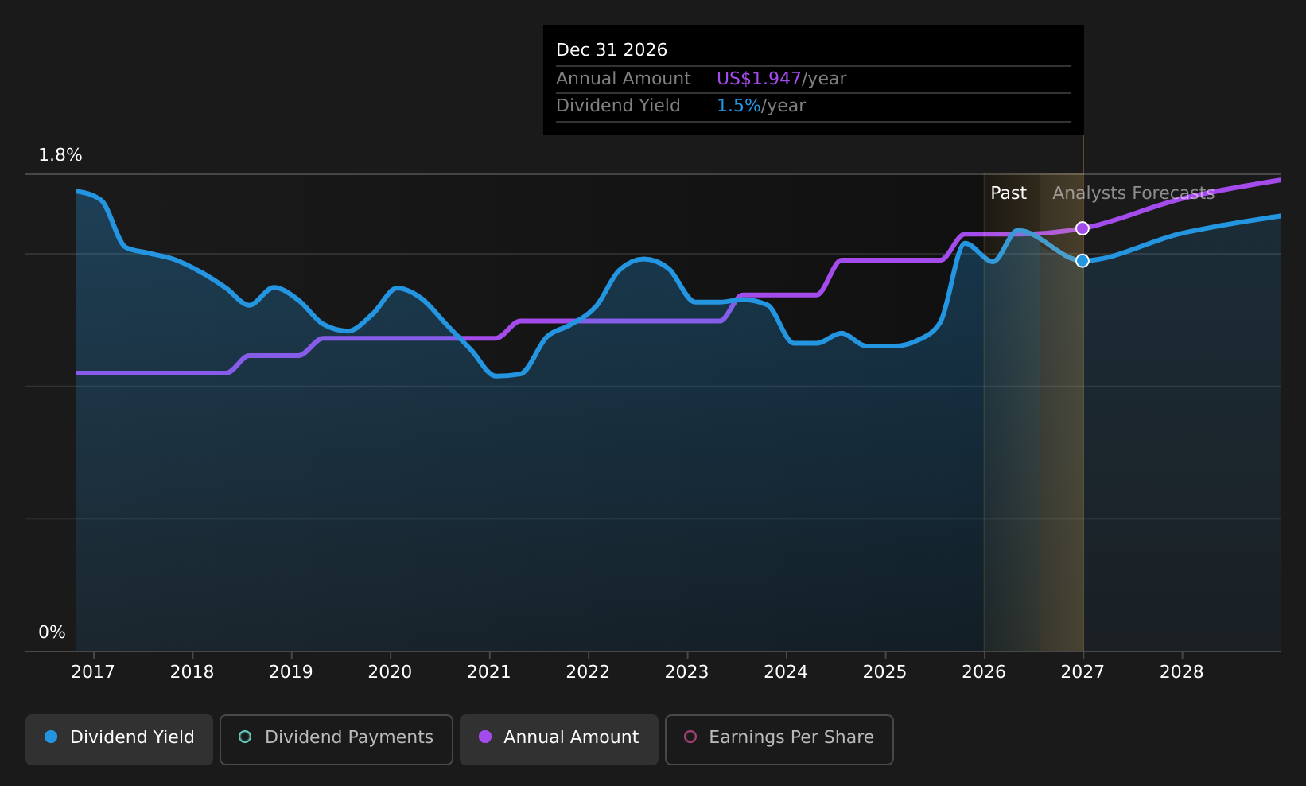Click the 2020 x-axis label
Image resolution: width=1306 pixels, height=786 pixels.
tap(390, 672)
